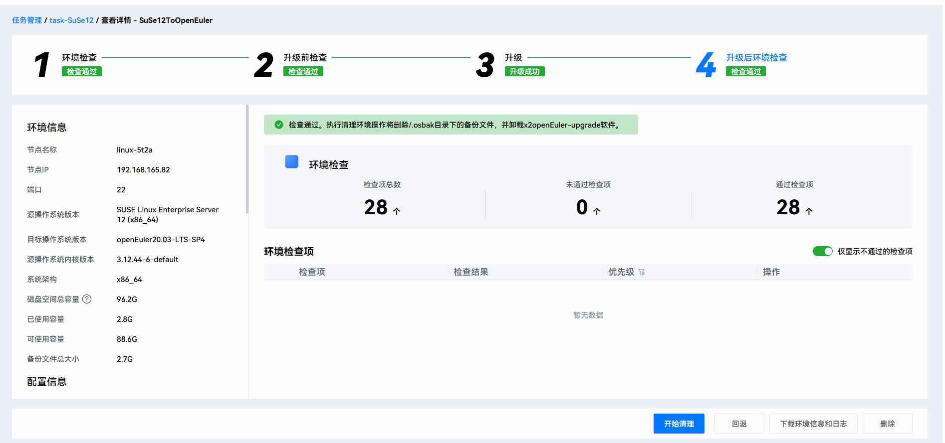The width and height of the screenshot is (945, 443).
Task: Click the blue 环境检查 square icon
Action: (x=291, y=162)
